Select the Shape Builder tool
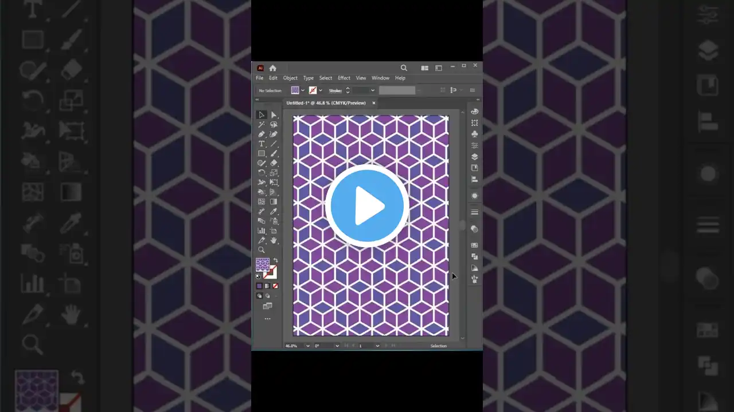Viewport: 734px width, 412px height. (261, 192)
